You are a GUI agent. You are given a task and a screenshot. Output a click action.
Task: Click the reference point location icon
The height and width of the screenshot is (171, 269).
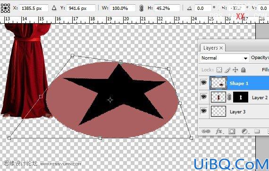click(5, 8)
